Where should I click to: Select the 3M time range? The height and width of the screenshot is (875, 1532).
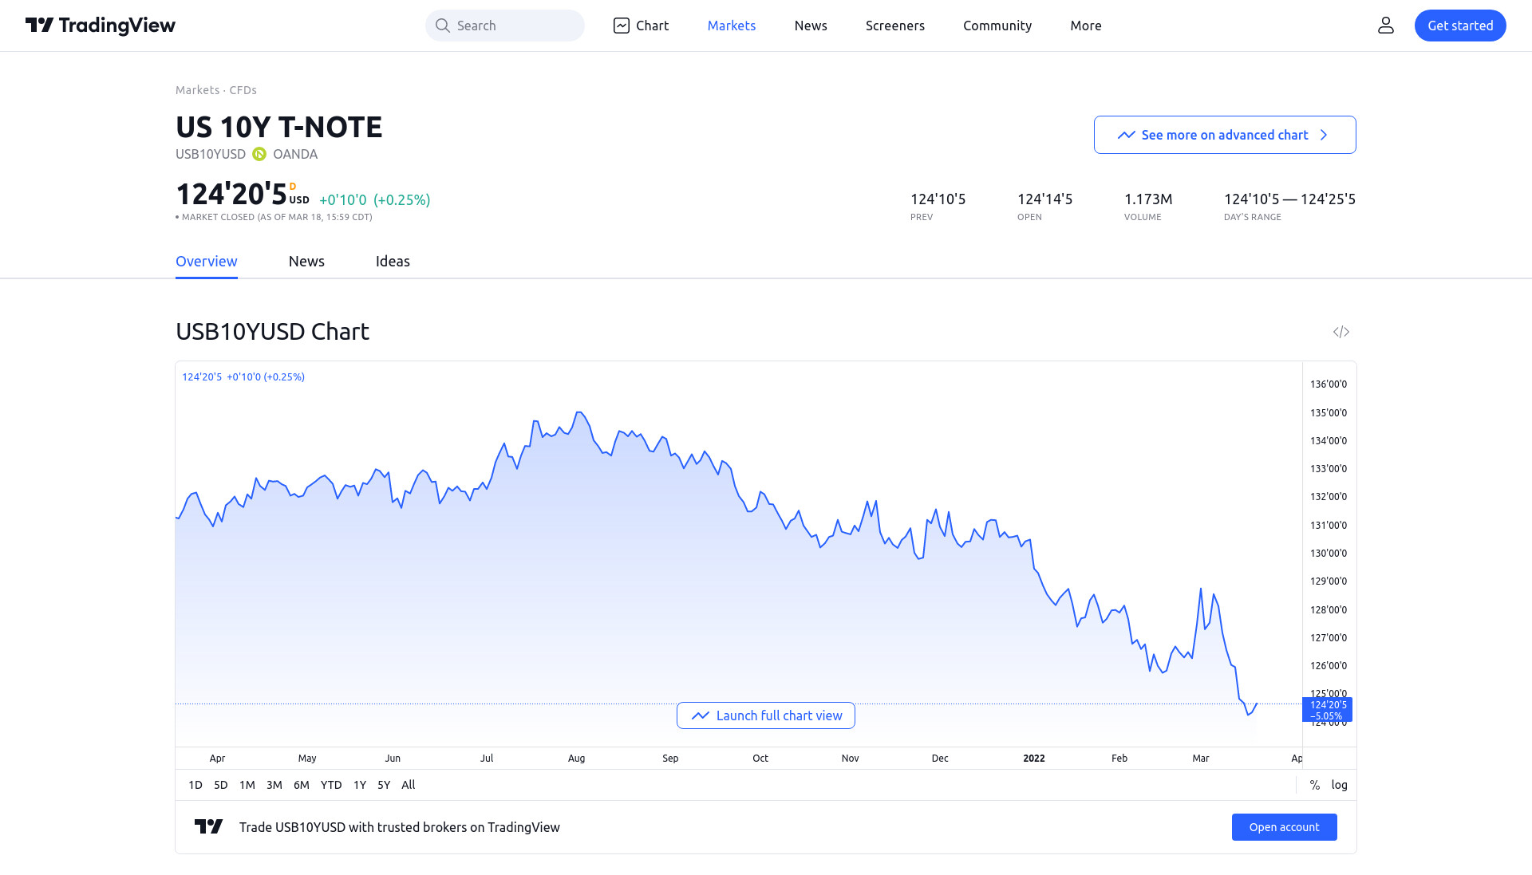coord(274,785)
